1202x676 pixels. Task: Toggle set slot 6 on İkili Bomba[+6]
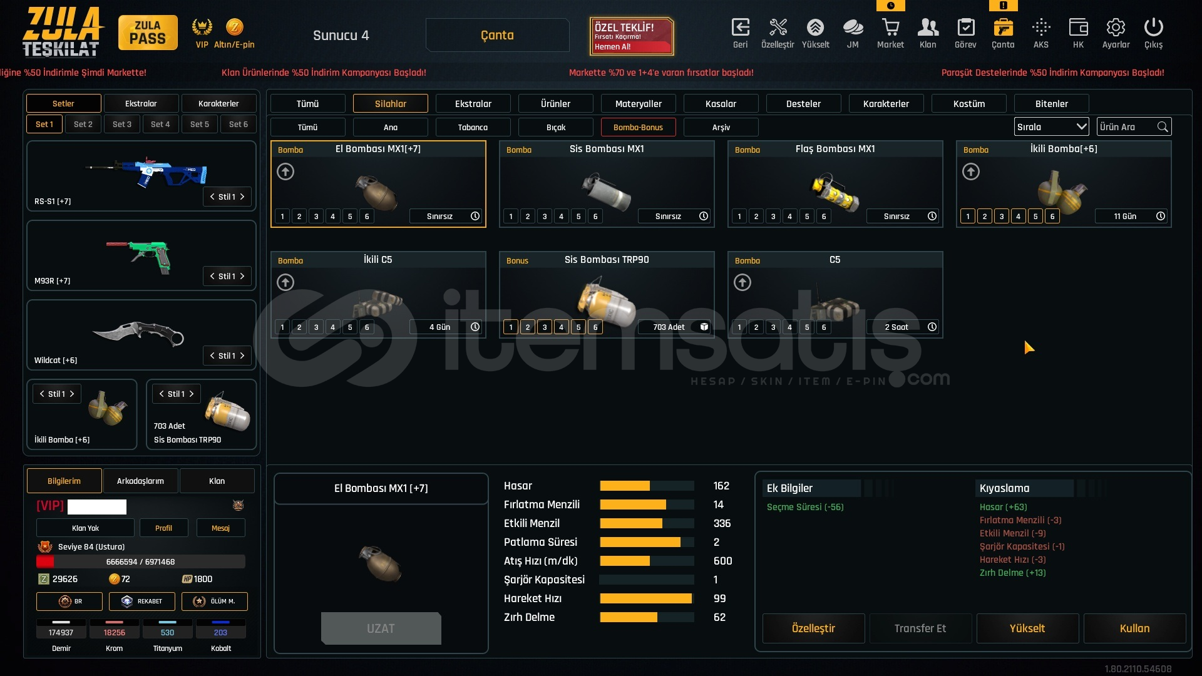1052,217
